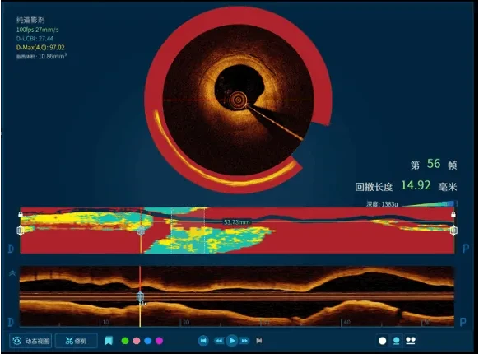The image size is (479, 354).
Task: Click the rewind playback button
Action: pyautogui.click(x=219, y=341)
